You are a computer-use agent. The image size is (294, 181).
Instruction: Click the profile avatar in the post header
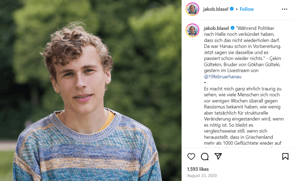pyautogui.click(x=192, y=9)
